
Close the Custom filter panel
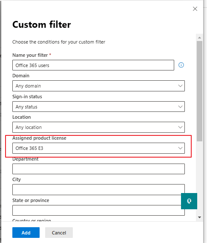195,9
